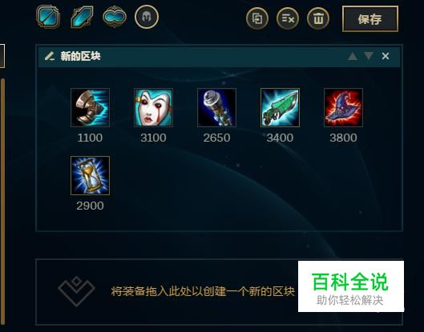Edit the 新的区块 block name pencil

coord(50,56)
